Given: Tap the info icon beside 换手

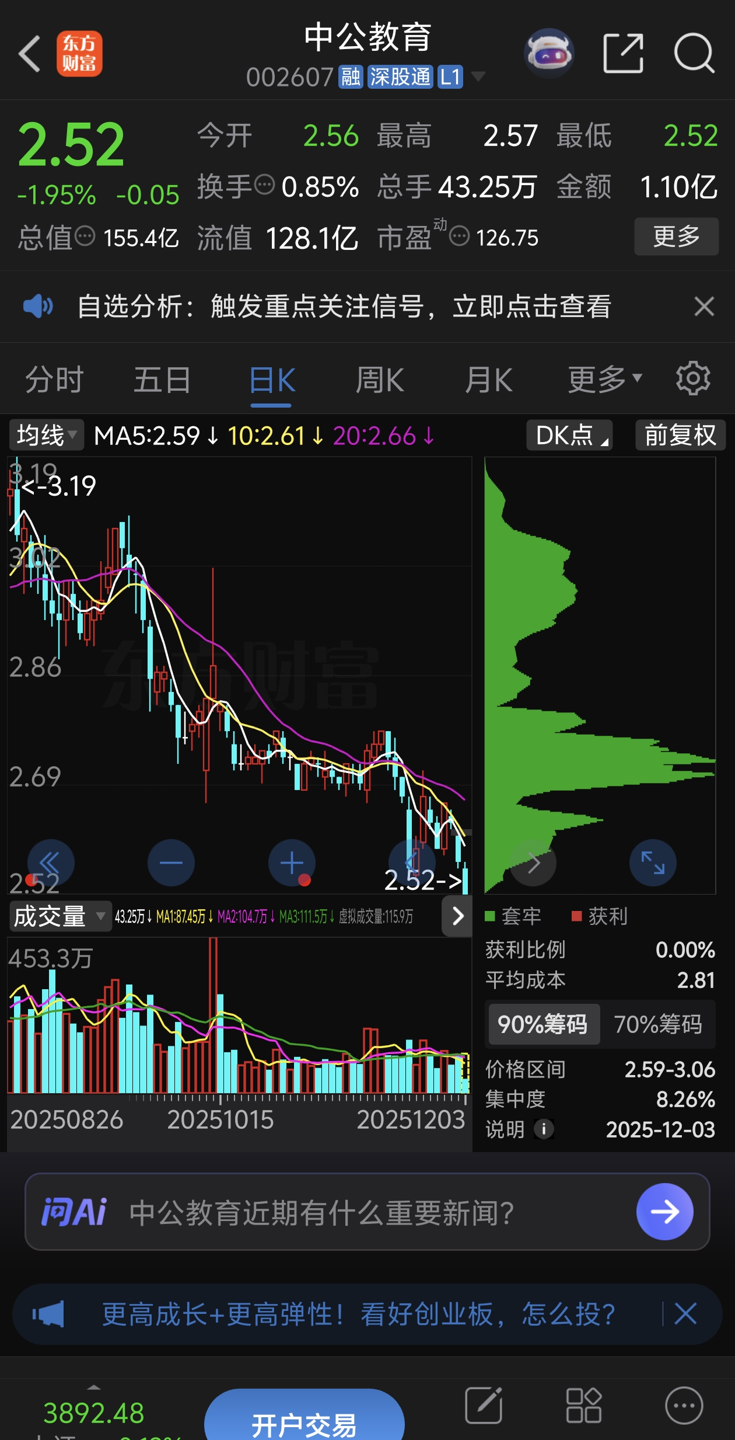Looking at the screenshot, I should pyautogui.click(x=264, y=185).
